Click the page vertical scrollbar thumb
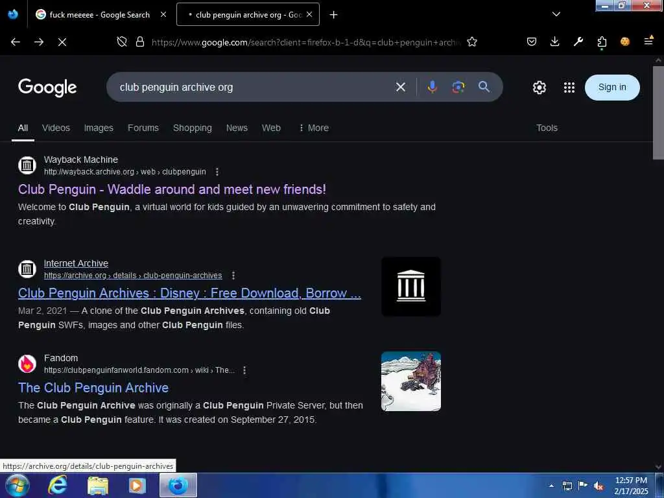The height and width of the screenshot is (498, 664). (658, 113)
